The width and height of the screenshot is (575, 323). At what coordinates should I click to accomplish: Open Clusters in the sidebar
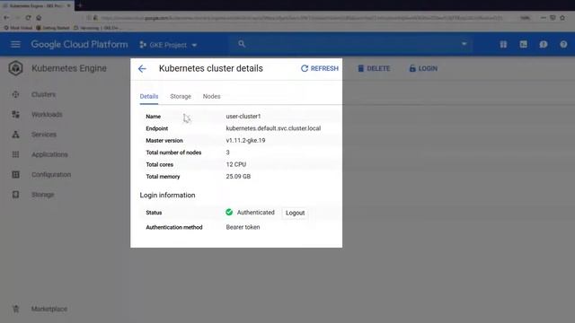click(x=44, y=94)
